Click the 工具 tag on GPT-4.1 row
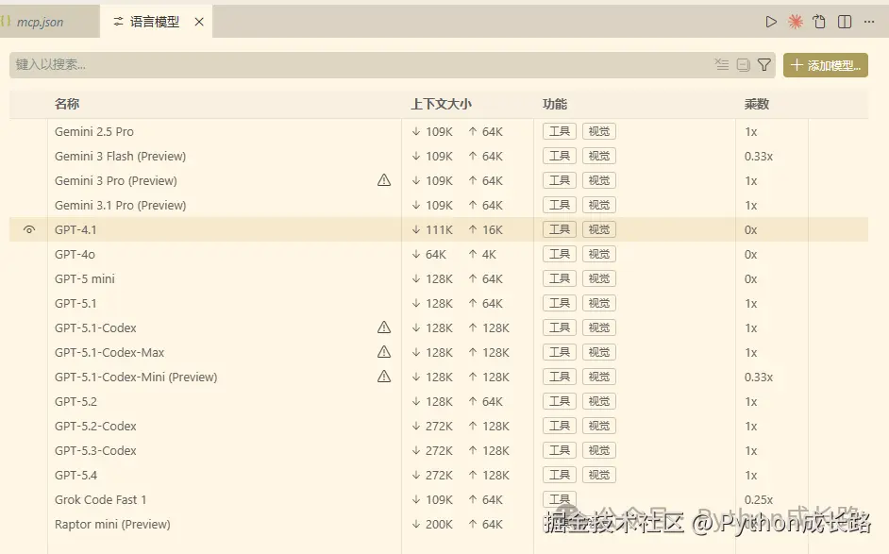 coord(560,229)
